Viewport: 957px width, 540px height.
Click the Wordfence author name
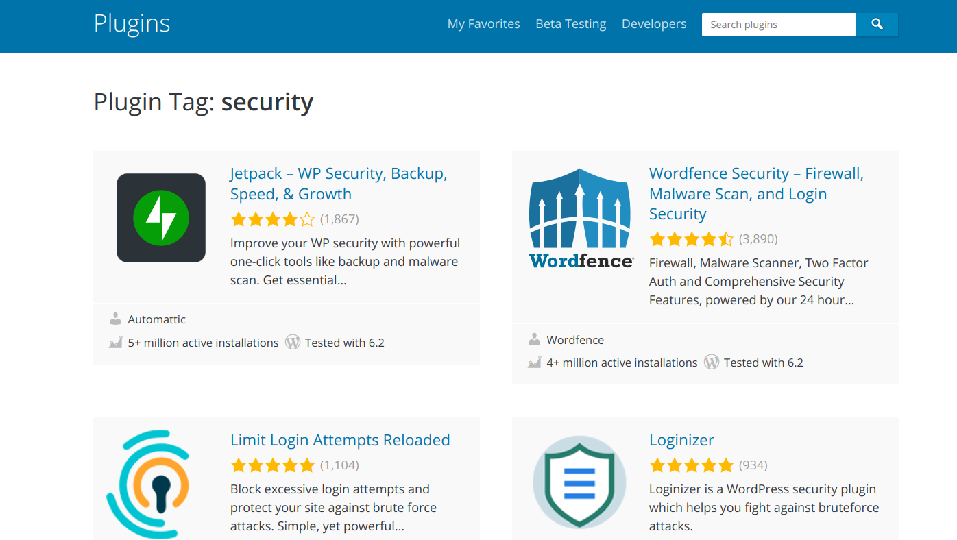pos(575,340)
